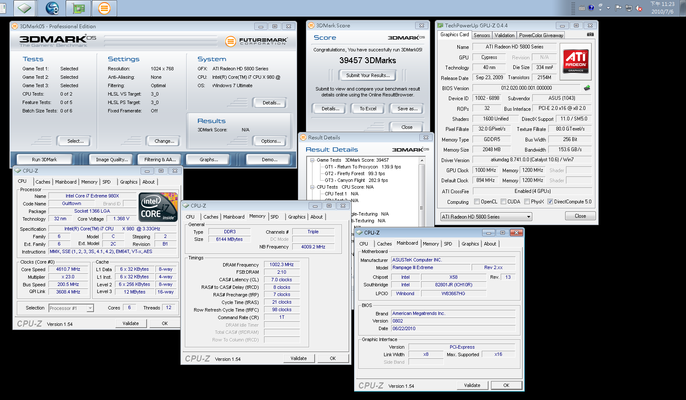
Task: Open SPD tab in CPU-Z memory window
Action: point(275,217)
